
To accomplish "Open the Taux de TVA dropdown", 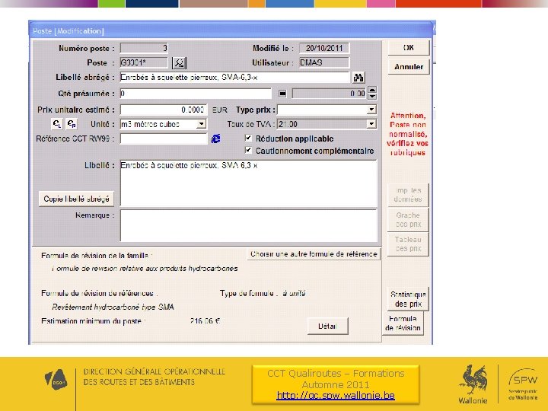I will point(371,124).
